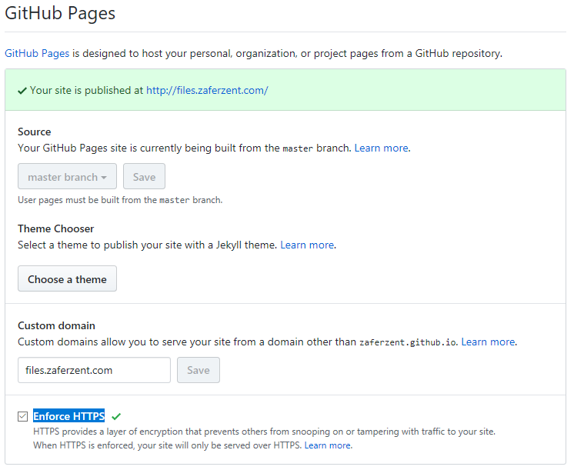Screen dimensions: 574x470
Task: Click the Choose a theme button
Action: coord(68,279)
